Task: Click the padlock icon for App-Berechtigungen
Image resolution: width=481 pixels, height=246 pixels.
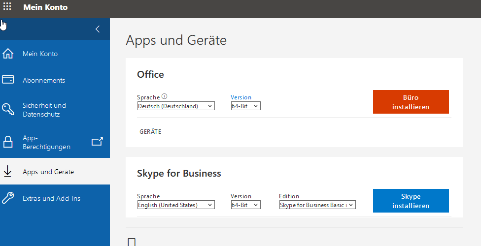Action: pos(8,142)
